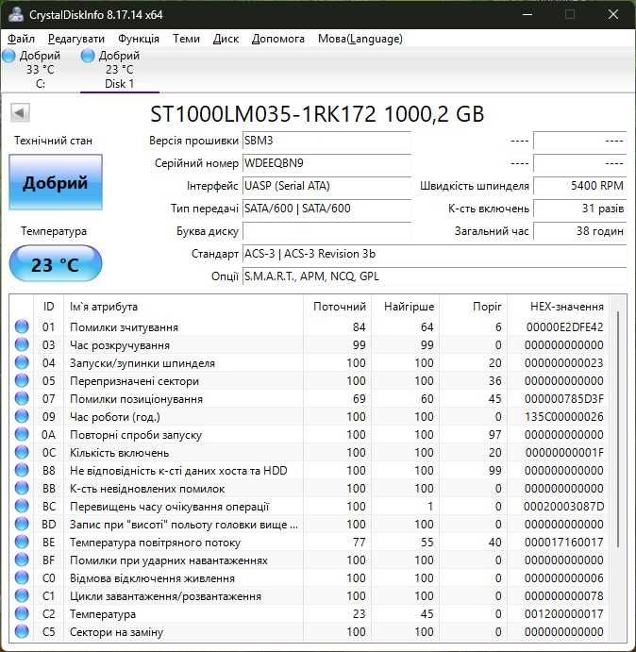Click the status orb for attribute BE
This screenshot has width=636, height=652.
coord(22,542)
